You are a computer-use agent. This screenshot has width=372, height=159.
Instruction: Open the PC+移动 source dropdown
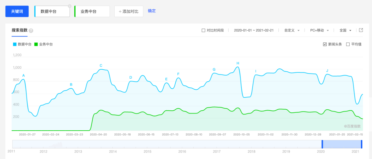tap(319, 30)
